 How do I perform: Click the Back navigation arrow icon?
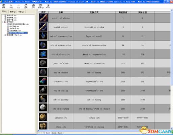tap(11, 6)
